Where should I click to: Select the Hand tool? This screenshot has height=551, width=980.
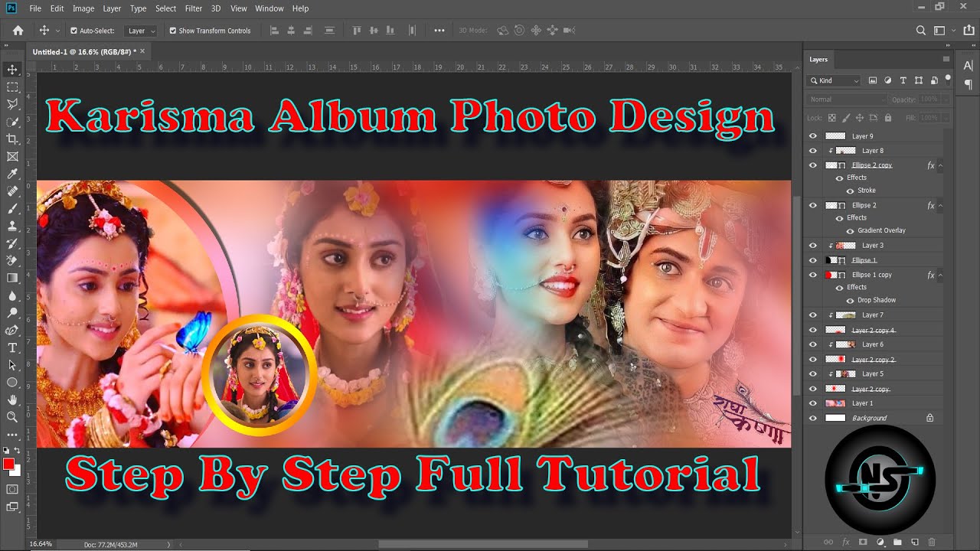pyautogui.click(x=12, y=399)
